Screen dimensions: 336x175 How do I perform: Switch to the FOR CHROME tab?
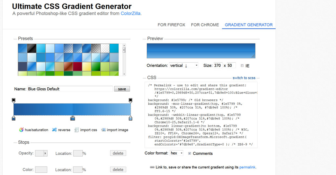point(205,25)
